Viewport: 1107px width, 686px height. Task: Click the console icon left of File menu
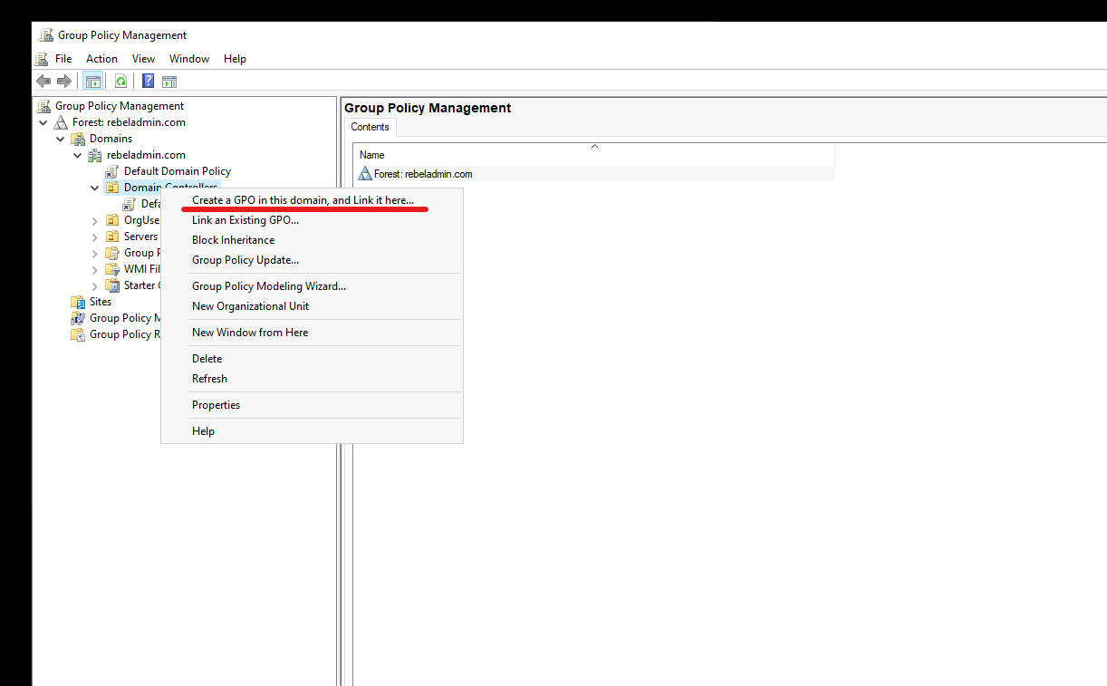[41, 59]
